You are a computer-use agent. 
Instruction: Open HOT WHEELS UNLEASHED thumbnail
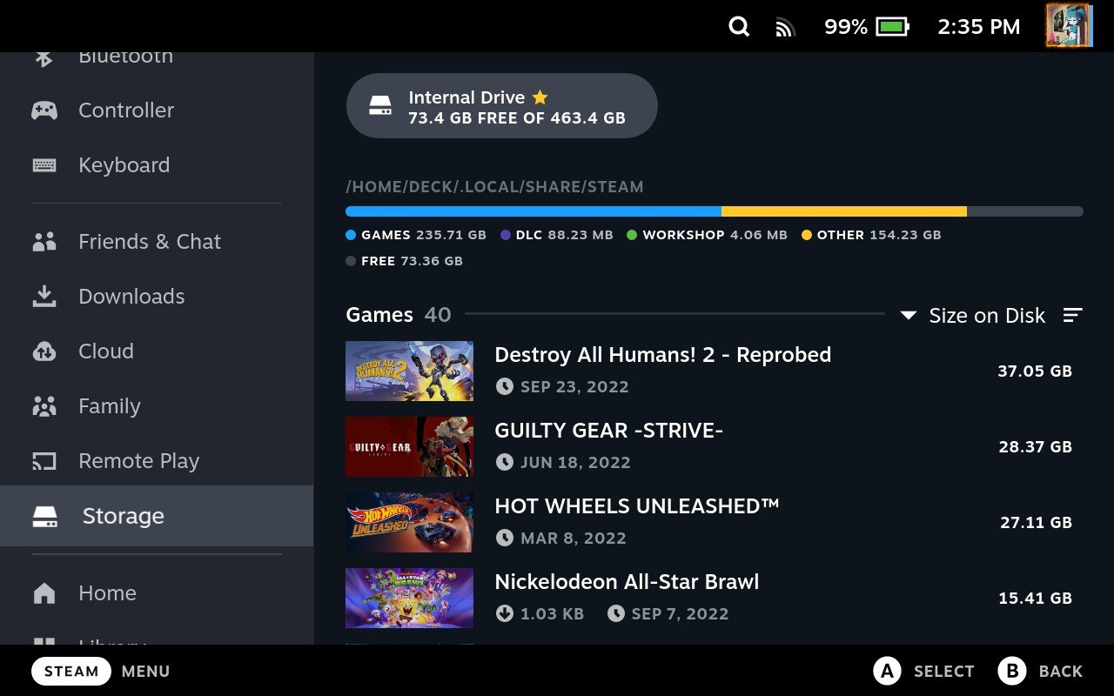point(409,522)
